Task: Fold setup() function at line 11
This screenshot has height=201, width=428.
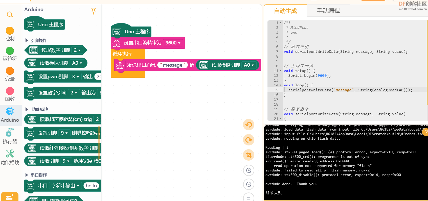Action: tap(280, 71)
